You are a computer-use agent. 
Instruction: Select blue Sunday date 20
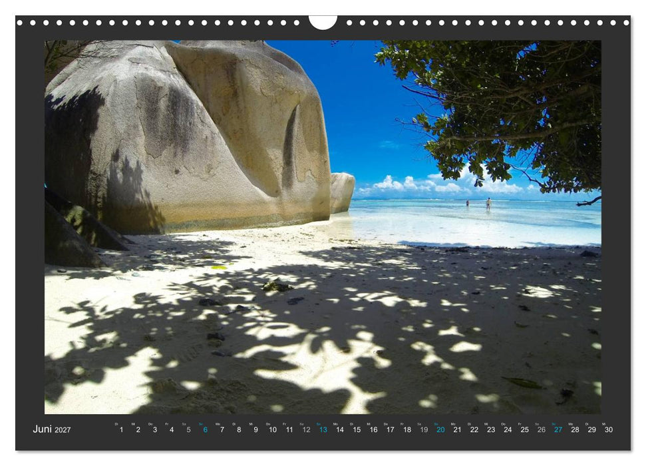pos(441,429)
